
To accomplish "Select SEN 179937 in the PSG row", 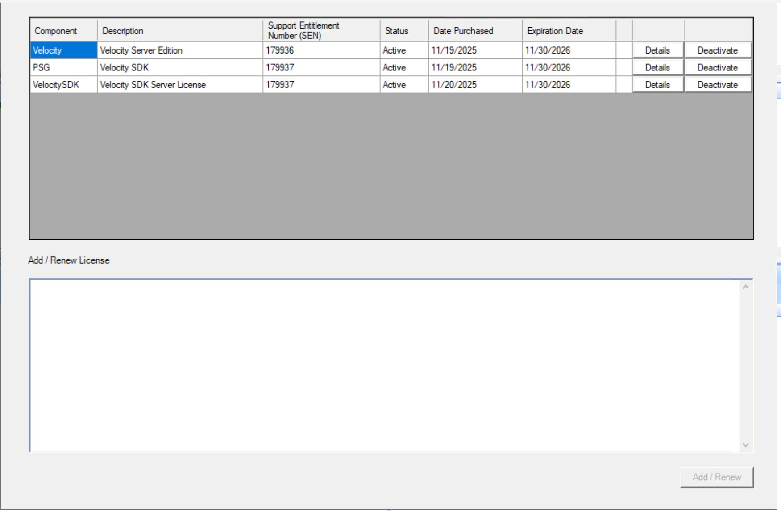I will click(321, 67).
